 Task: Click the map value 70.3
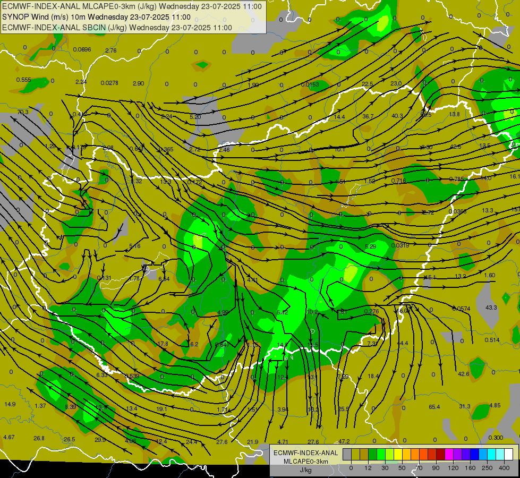[23, 112]
